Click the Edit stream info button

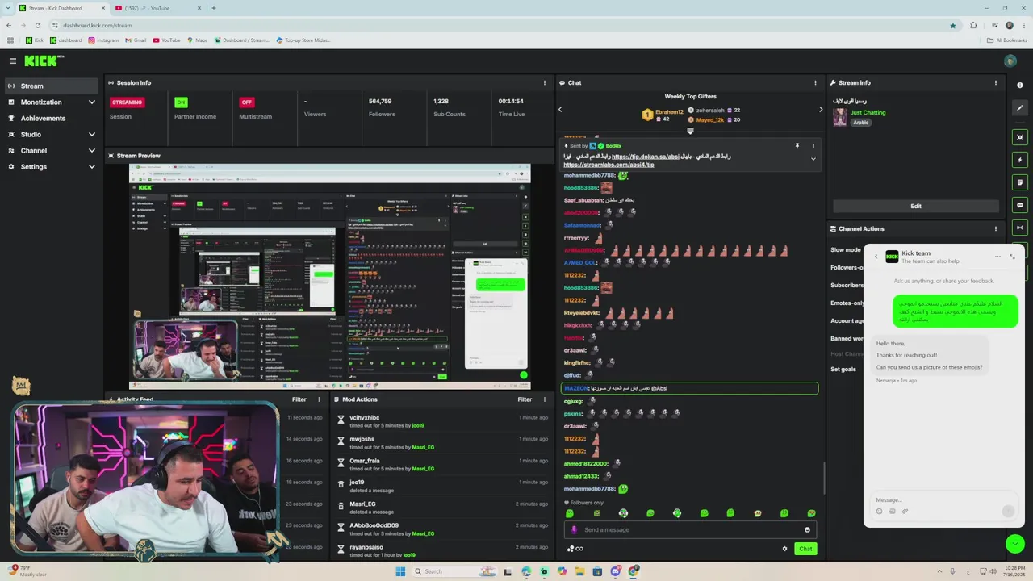tap(915, 206)
